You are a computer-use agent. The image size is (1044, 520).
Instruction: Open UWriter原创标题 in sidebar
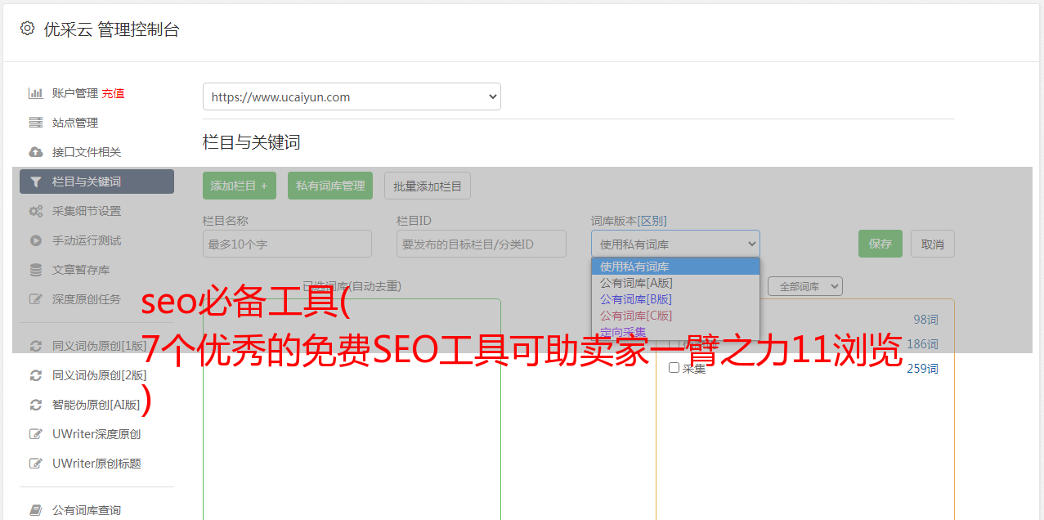tap(96, 464)
